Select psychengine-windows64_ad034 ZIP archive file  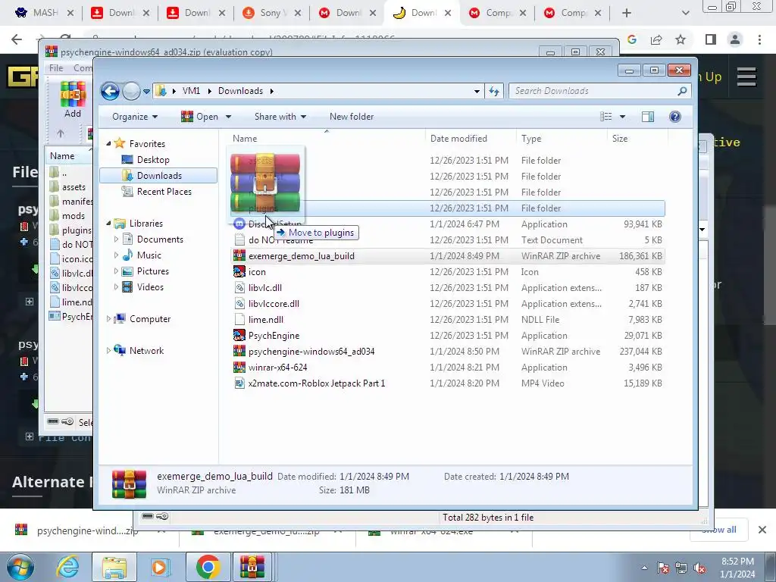click(x=311, y=352)
